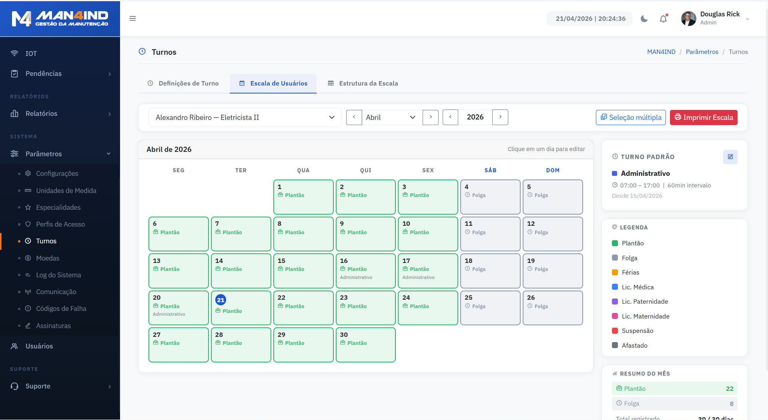Open the notifications bell

pos(663,19)
